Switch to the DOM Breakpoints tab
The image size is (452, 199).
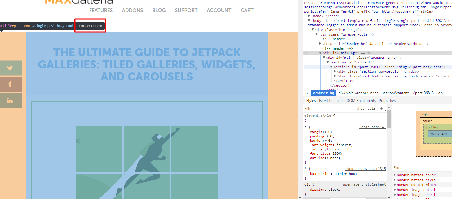point(361,100)
